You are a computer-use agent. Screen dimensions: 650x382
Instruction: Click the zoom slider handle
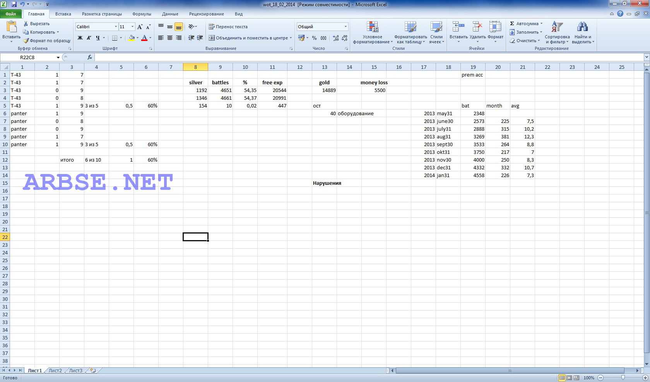[623, 378]
